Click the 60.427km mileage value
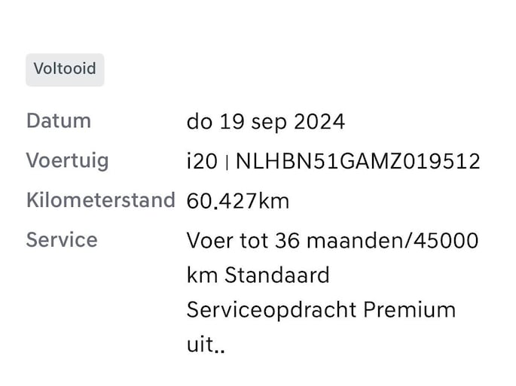The height and width of the screenshot is (386, 516). [x=237, y=202]
